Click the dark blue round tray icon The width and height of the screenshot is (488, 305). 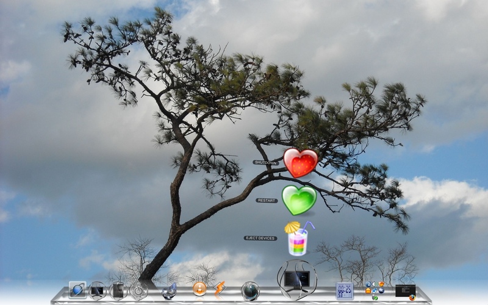381,291
